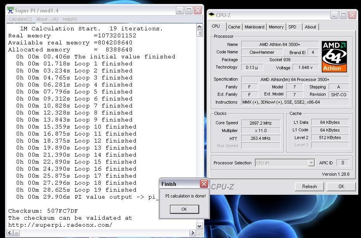Click the Super PI vertical scrollbar thumb
Viewport: 361px width, 238px height.
[x=200, y=33]
